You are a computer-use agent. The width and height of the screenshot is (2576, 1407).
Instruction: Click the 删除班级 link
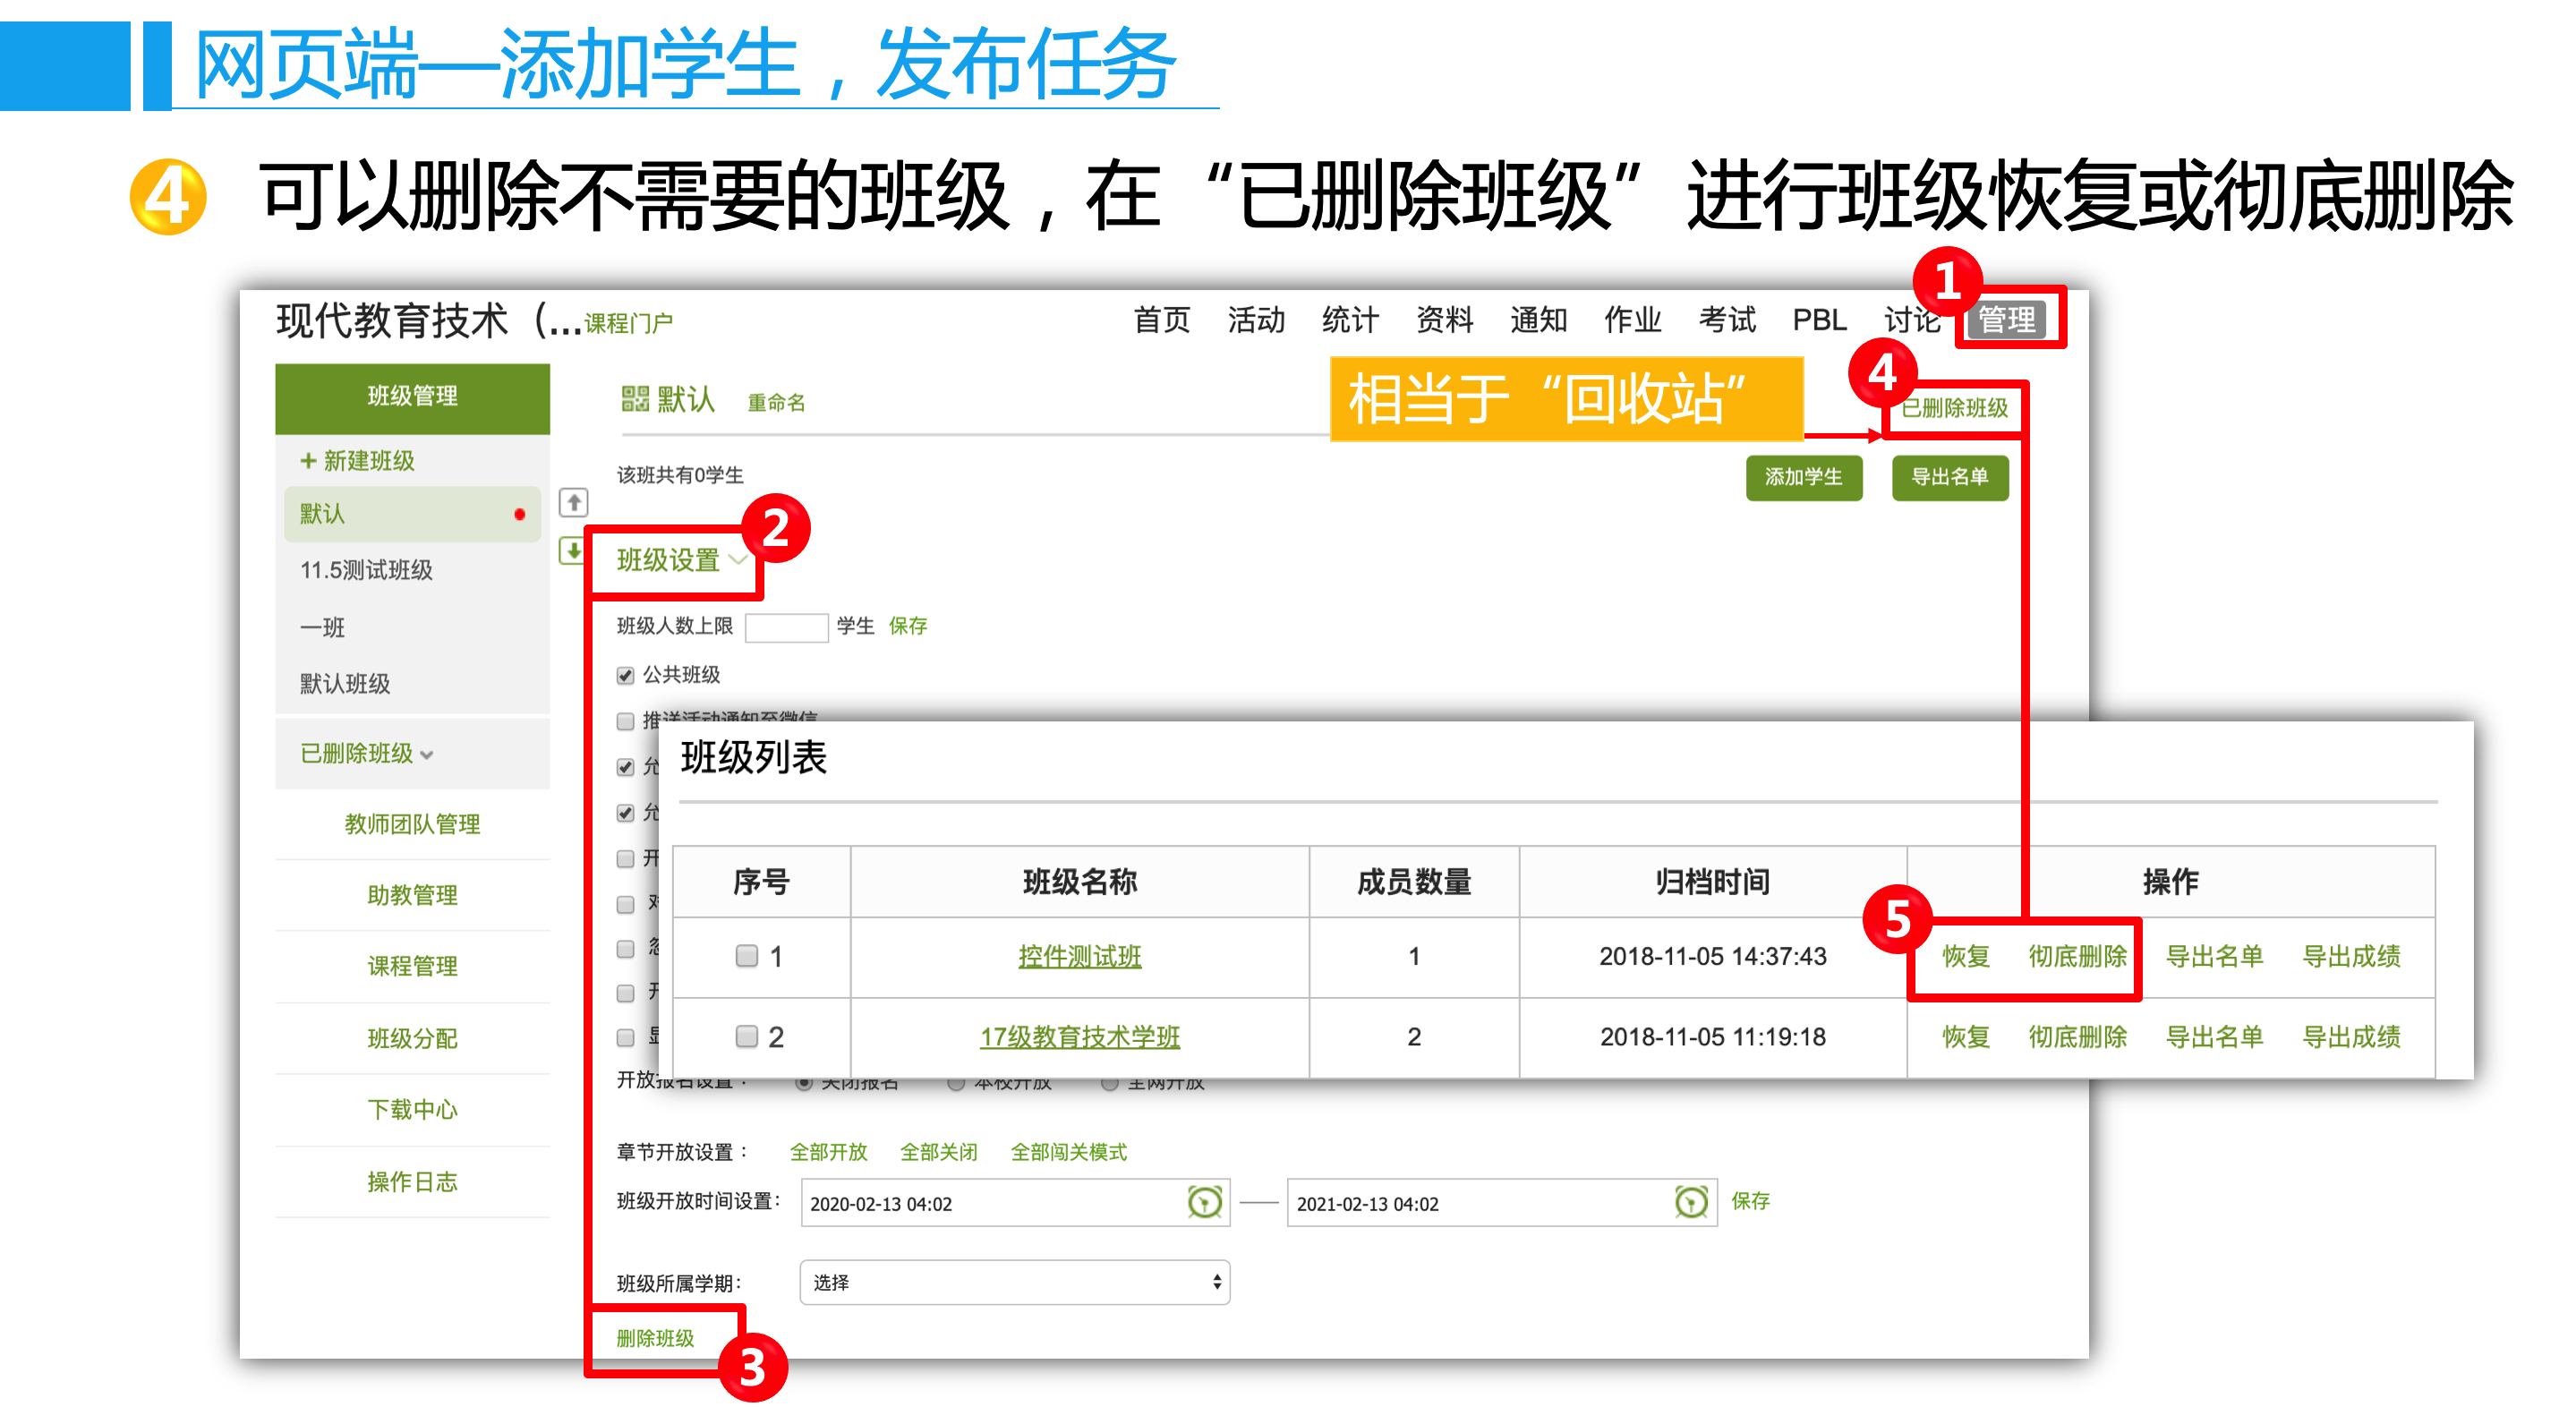click(x=655, y=1338)
